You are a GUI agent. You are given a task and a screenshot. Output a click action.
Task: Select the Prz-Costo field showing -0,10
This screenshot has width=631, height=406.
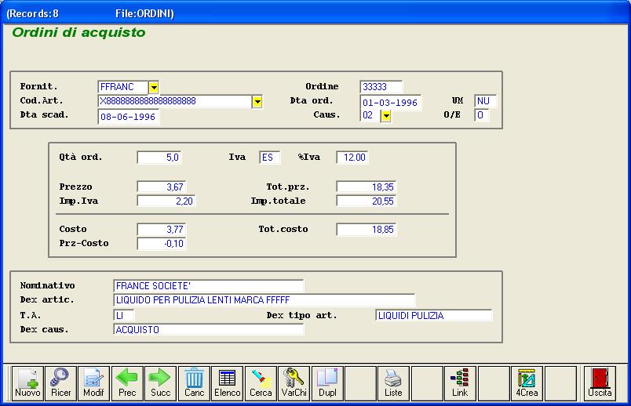click(x=162, y=244)
